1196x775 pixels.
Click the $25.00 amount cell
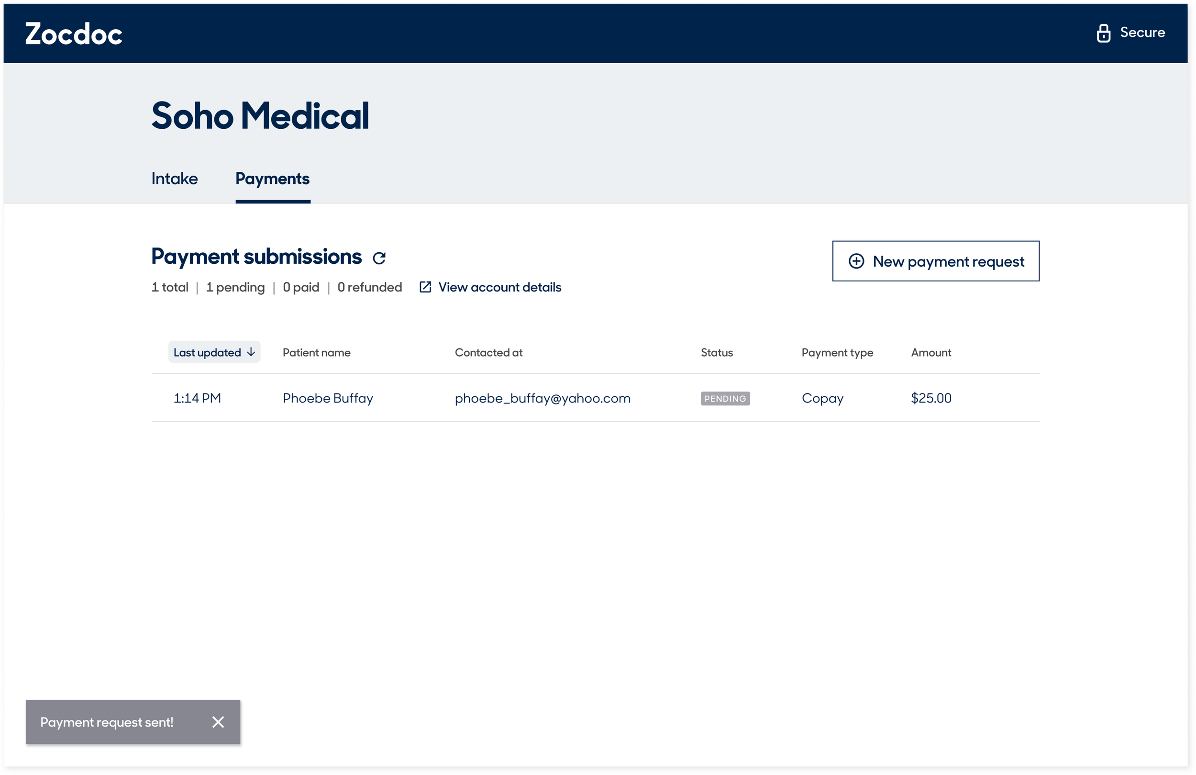coord(930,398)
